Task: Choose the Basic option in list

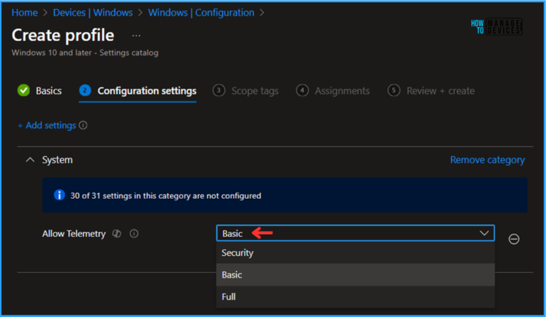Action: pos(355,274)
